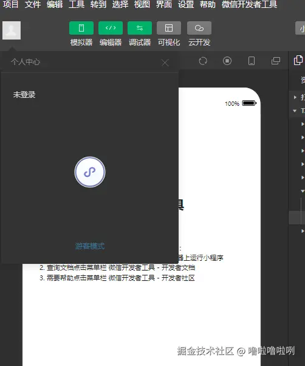Open the 文件 menu
The image size is (305, 366).
pos(33,4)
